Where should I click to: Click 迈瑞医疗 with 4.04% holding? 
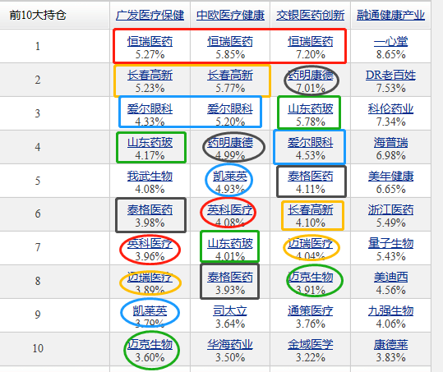pos(311,243)
